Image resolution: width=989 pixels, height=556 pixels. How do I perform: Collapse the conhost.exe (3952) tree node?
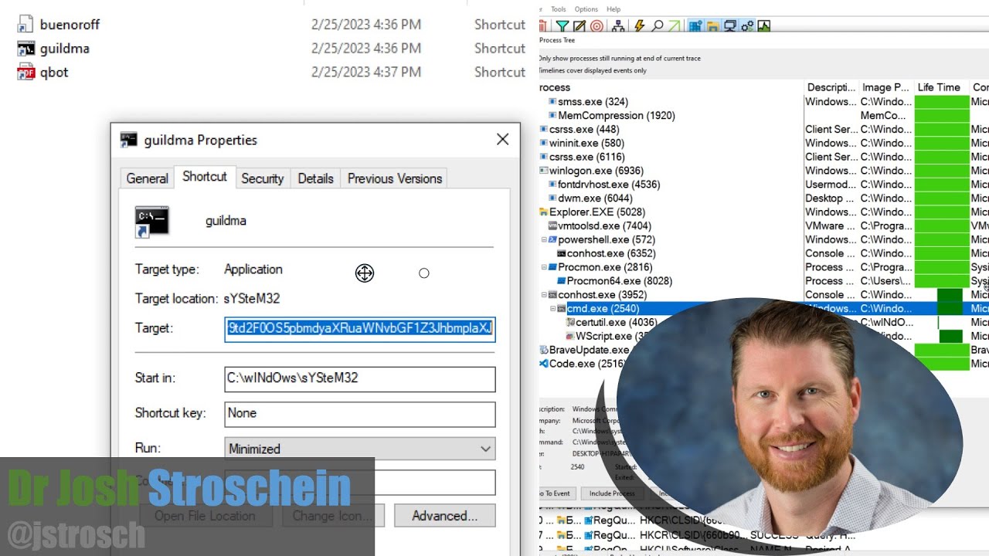pos(544,295)
